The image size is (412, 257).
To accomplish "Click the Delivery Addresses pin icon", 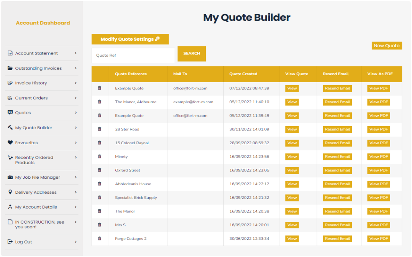I will (x=10, y=192).
